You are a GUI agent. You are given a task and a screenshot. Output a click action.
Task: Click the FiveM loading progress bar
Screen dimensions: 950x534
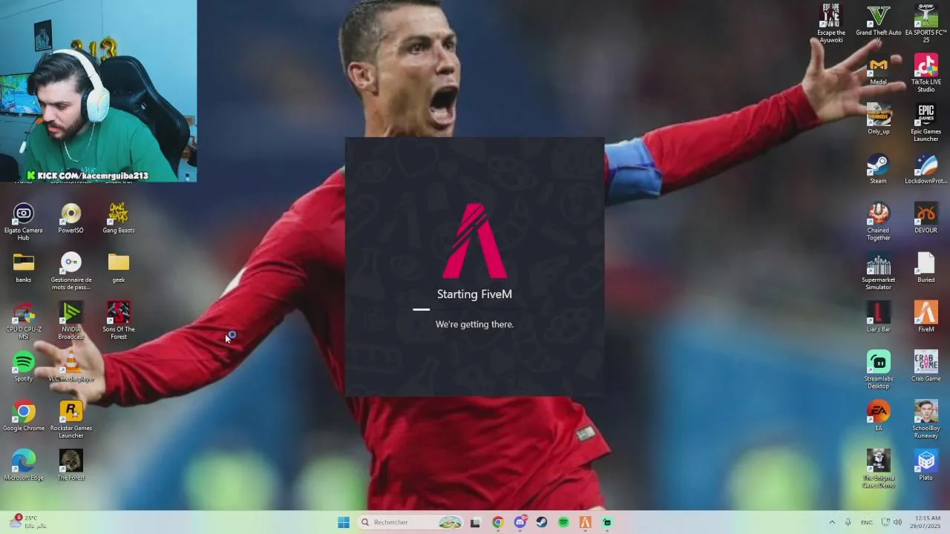[474, 309]
